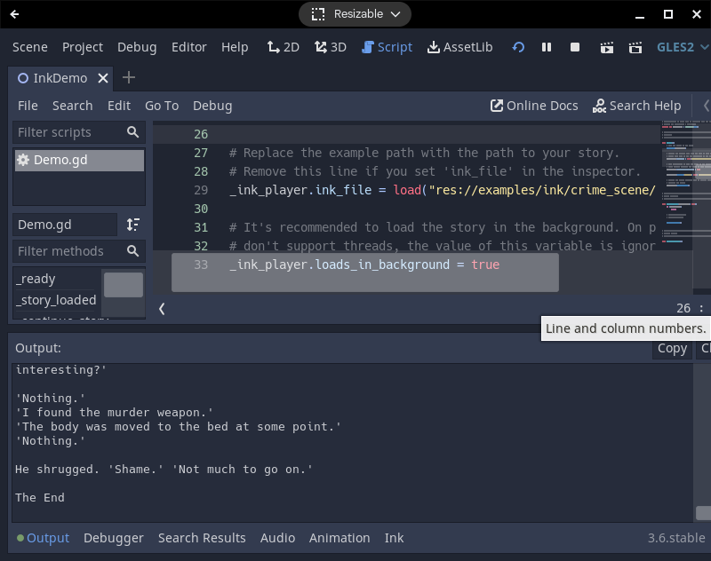Go back with the top-left arrow

[x=14, y=14]
